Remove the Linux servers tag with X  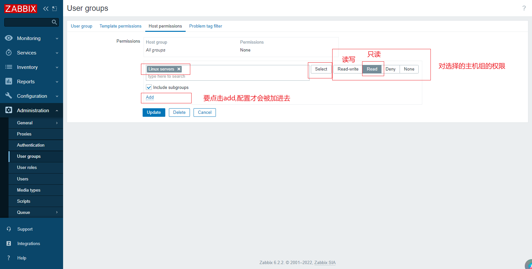click(x=179, y=69)
